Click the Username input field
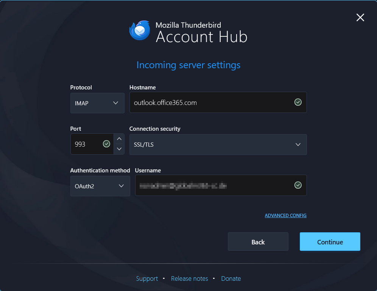Image resolution: width=377 pixels, height=291 pixels. (221, 185)
